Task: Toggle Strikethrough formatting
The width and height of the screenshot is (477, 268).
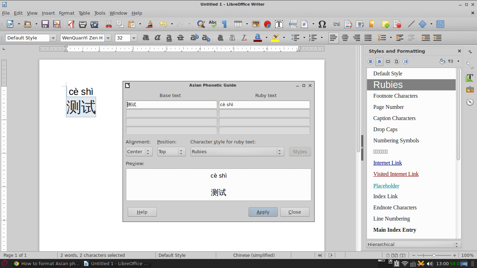Action: point(181,38)
